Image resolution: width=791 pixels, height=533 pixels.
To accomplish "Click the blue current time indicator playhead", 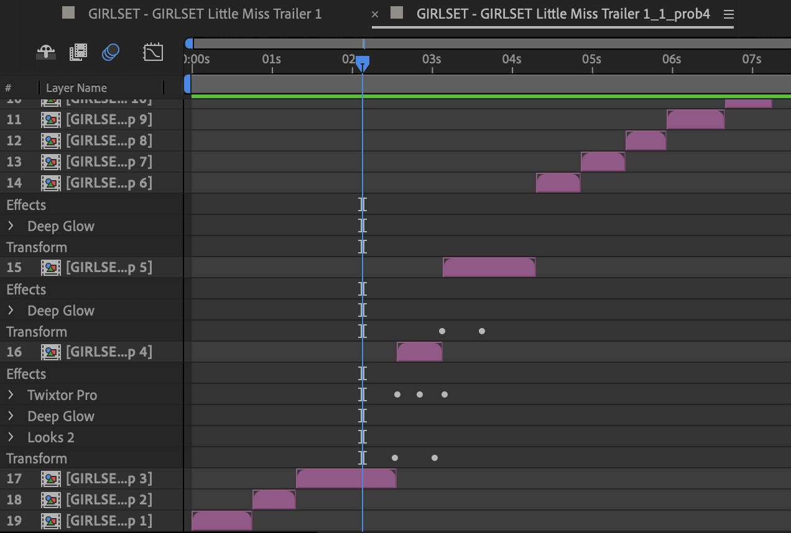I will click(x=363, y=62).
